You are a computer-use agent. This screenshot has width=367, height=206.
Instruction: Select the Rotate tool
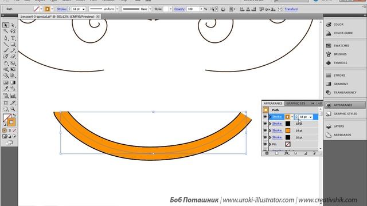tap(6, 64)
